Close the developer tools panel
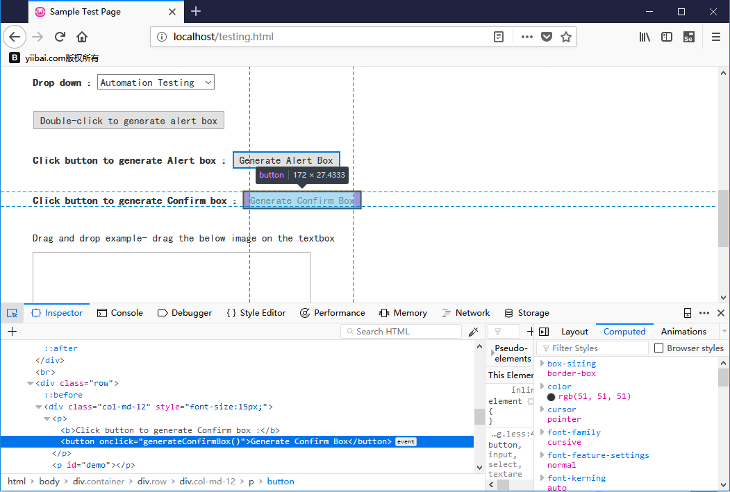 (721, 313)
